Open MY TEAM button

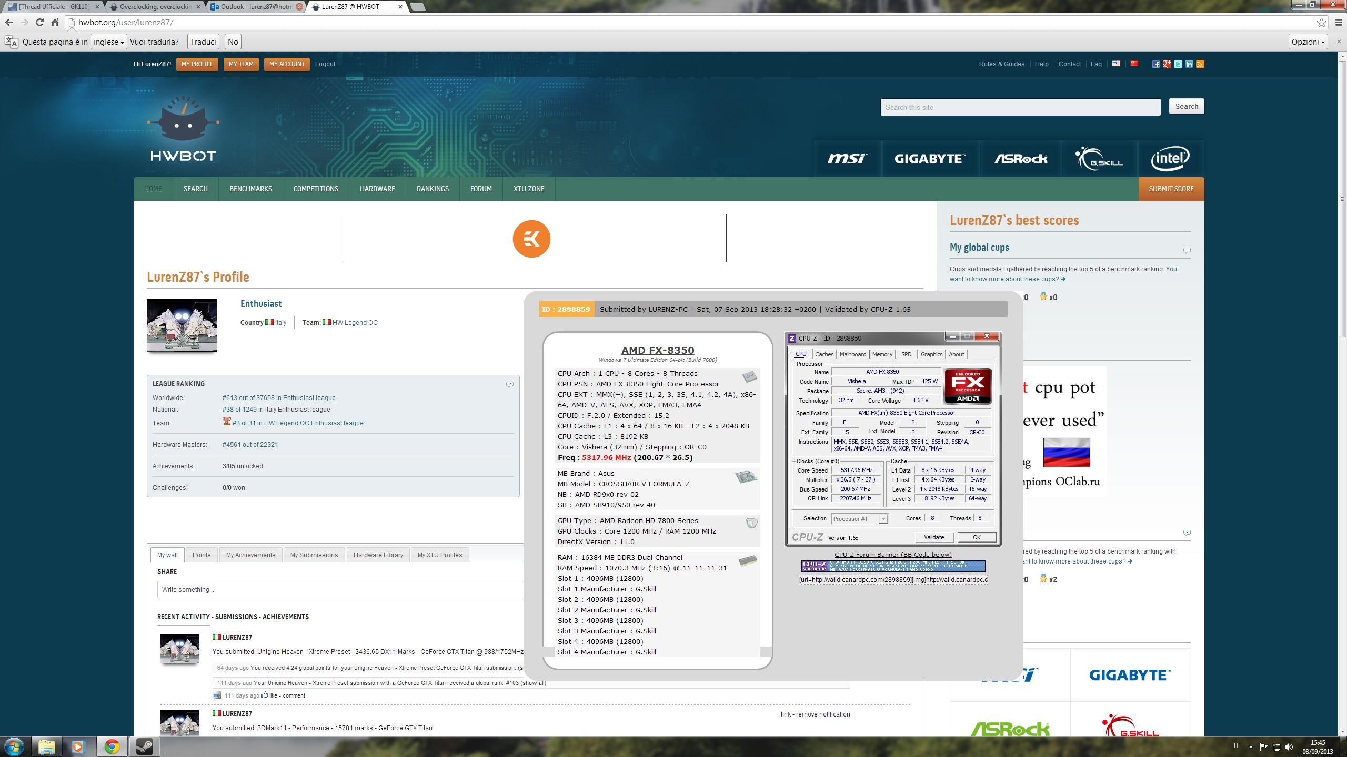point(241,64)
